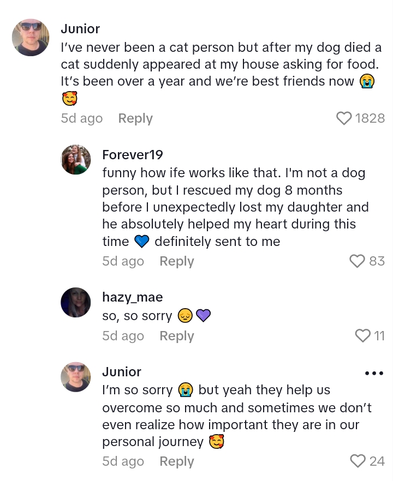Open hazy_mae's profile avatar
393x481 pixels.
(76, 302)
